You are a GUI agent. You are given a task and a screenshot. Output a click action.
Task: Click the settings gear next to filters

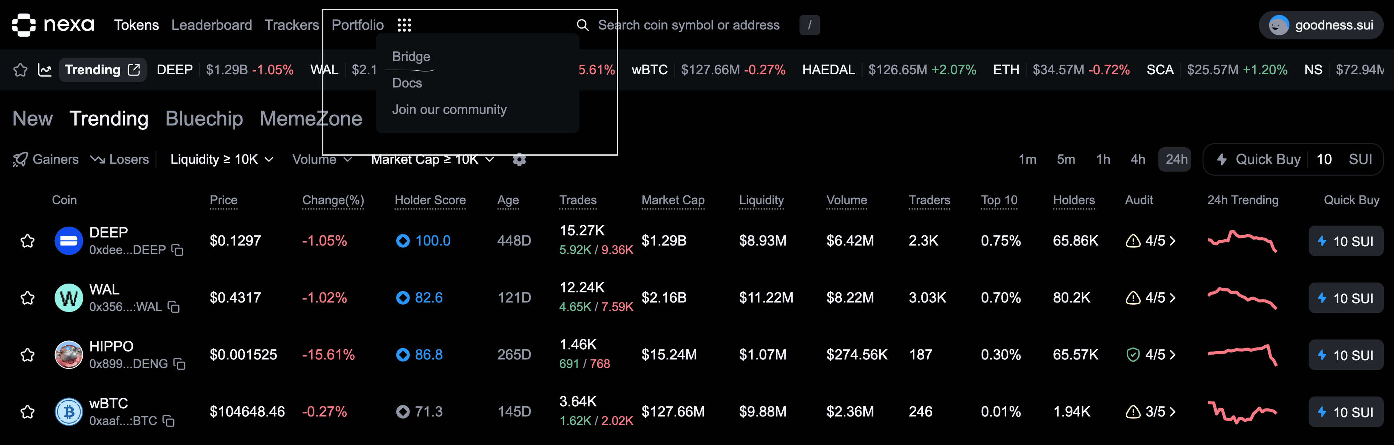pyautogui.click(x=519, y=160)
